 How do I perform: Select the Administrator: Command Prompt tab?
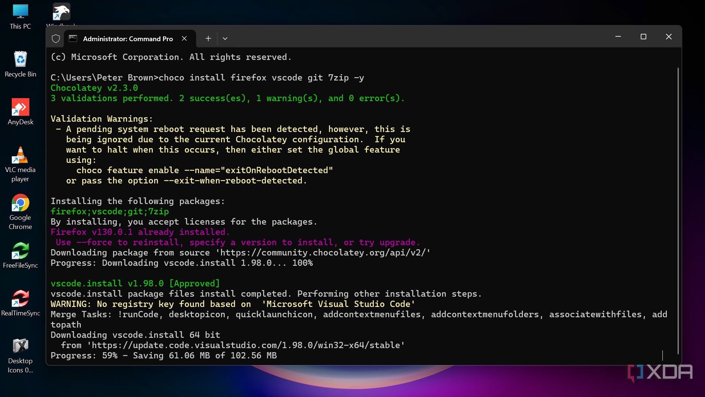tap(130, 39)
